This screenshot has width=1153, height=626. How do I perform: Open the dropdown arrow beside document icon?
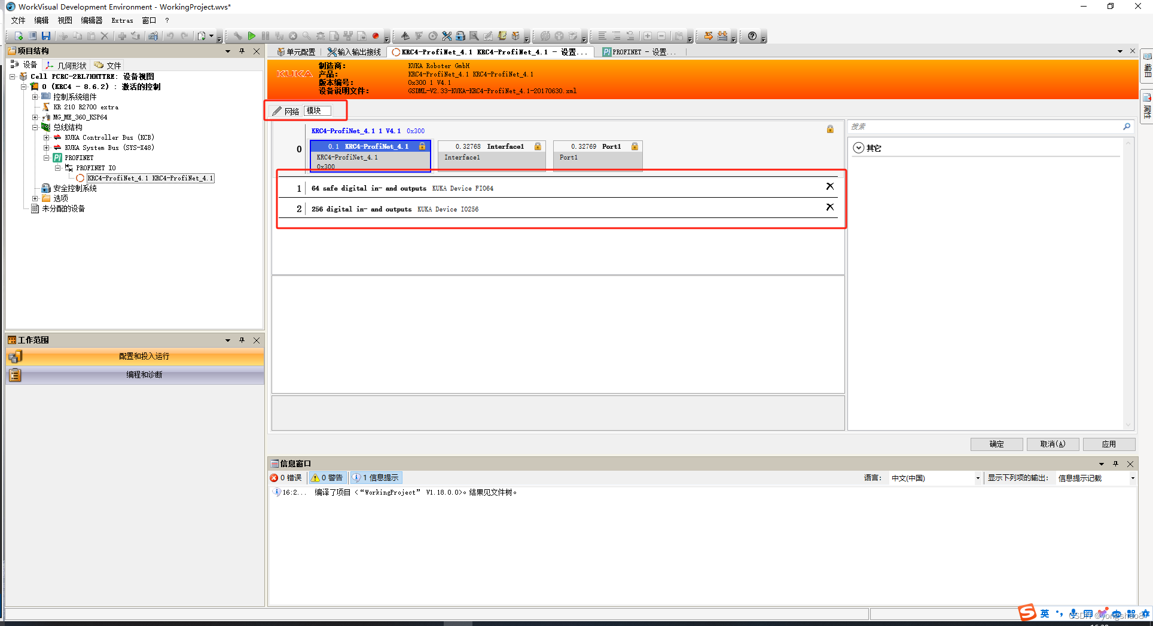(211, 36)
